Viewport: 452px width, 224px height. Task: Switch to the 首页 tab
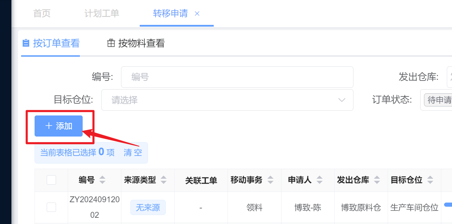(42, 13)
